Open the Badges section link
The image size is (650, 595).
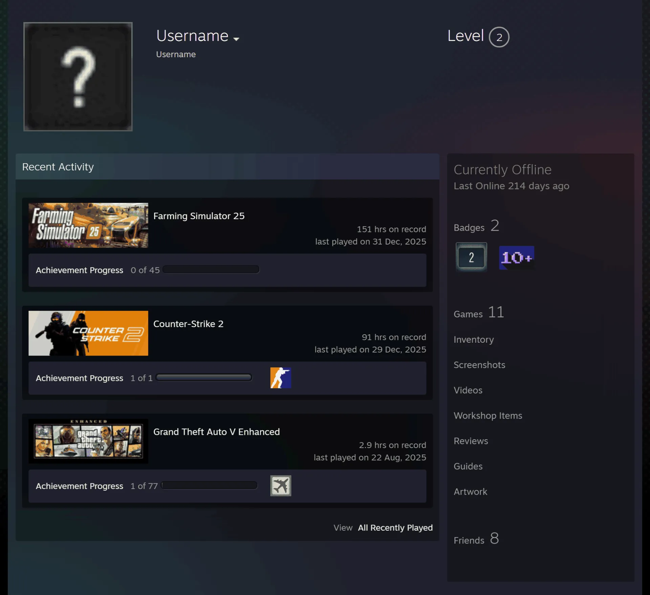477,226
